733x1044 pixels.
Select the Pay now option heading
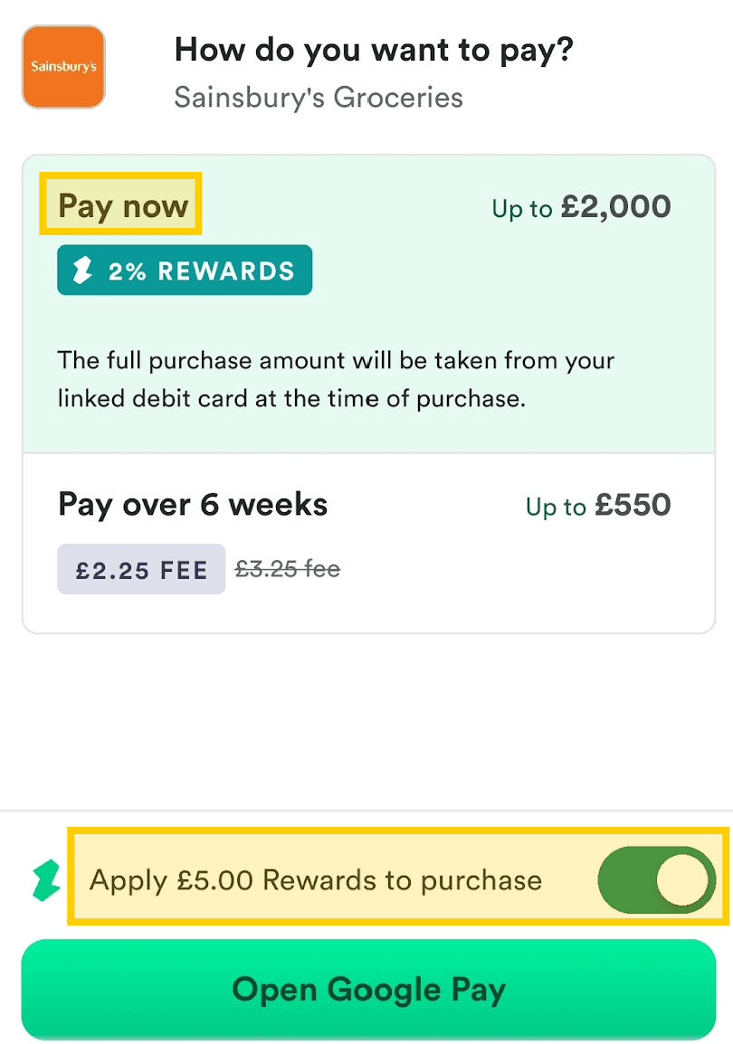(x=123, y=206)
